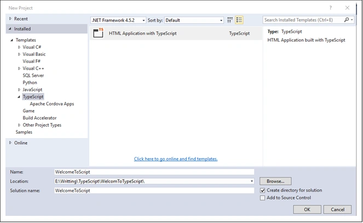Open the Sort by Default dropdown
Viewport: 363px width, 223px height.
[194, 20]
